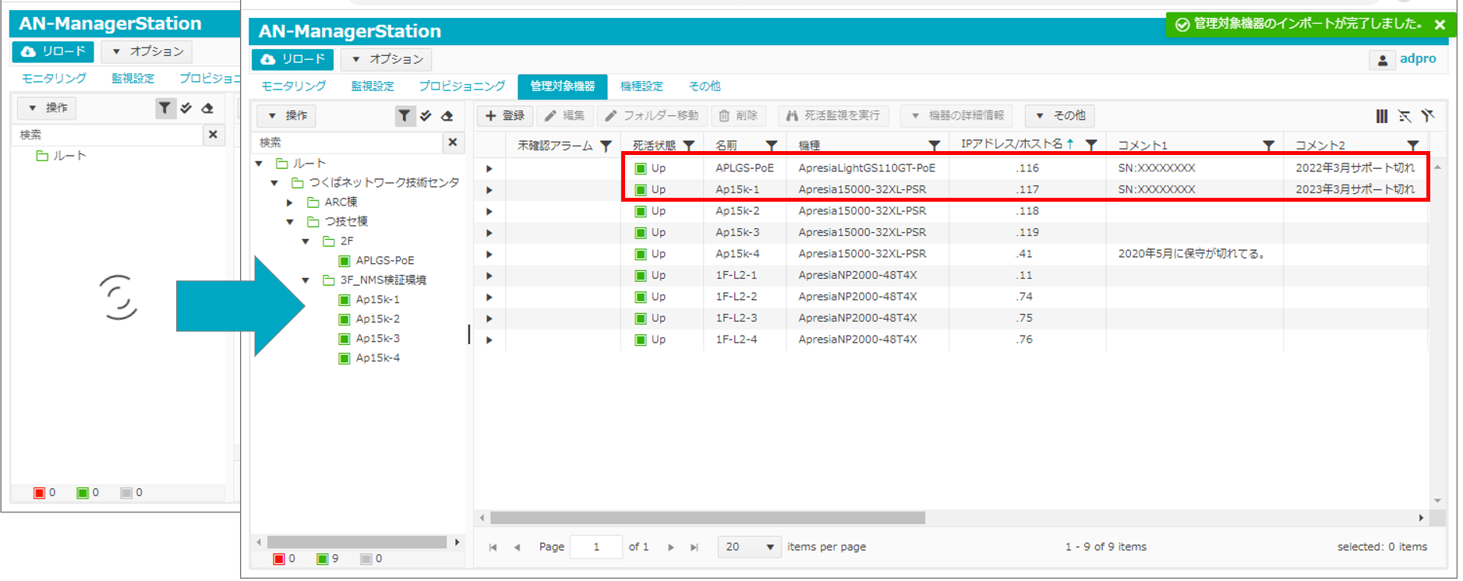Click the gray status count in front window

371,559
